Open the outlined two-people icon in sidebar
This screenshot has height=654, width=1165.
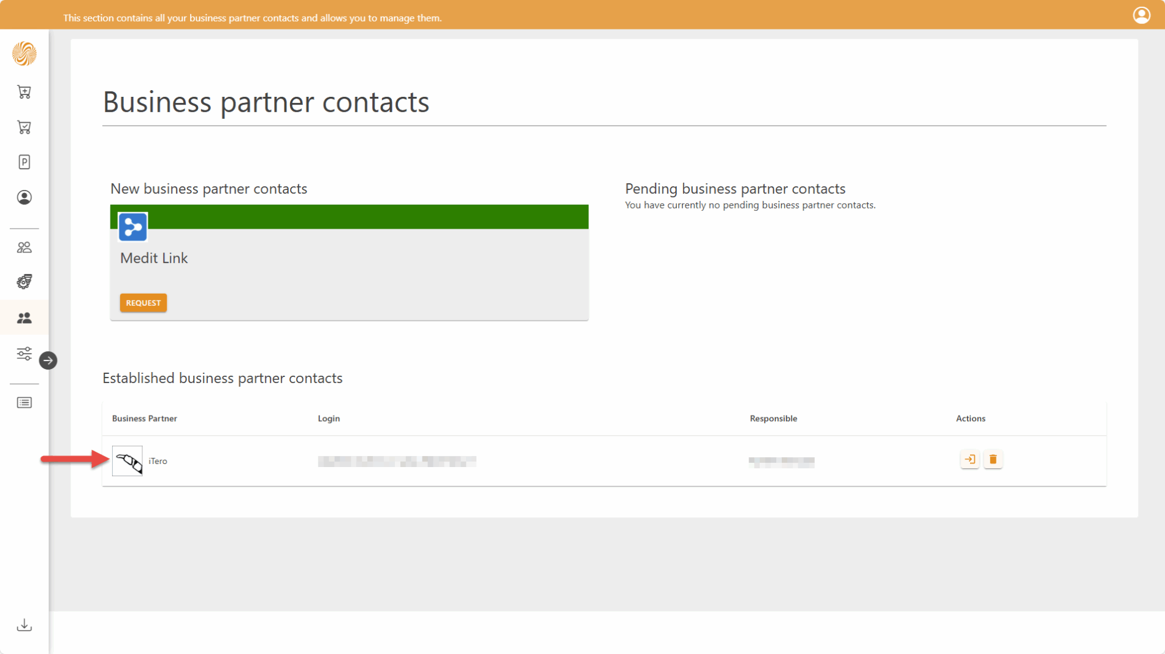(x=25, y=248)
